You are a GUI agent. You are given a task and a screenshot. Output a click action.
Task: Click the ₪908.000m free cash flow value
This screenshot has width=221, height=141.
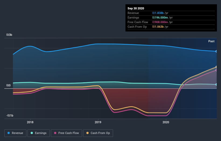(x=160, y=22)
